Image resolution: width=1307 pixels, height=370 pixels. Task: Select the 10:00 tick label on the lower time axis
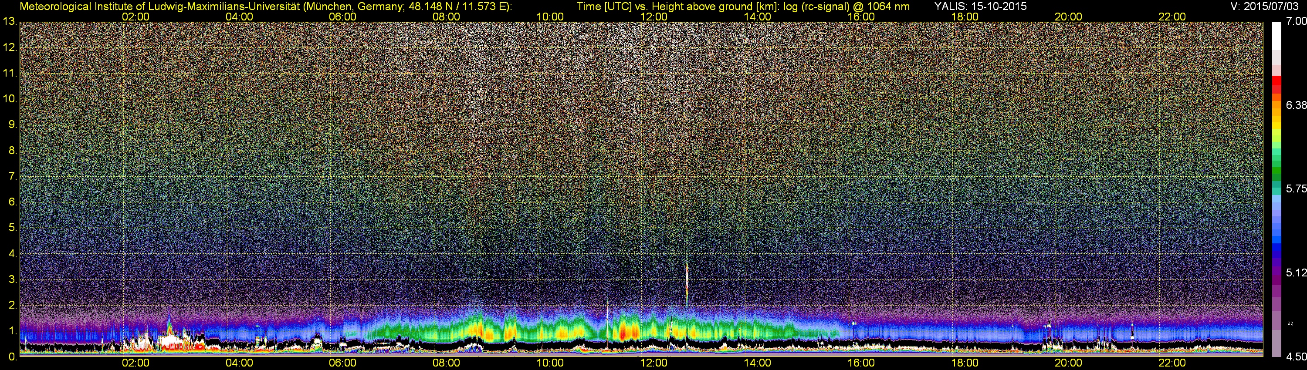pos(550,363)
